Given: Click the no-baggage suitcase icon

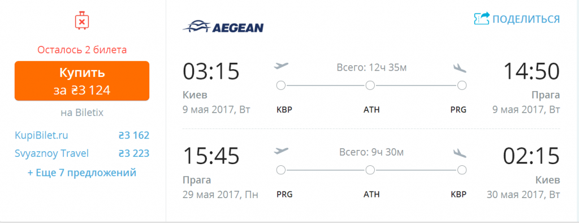Looking at the screenshot, I should coord(82,21).
